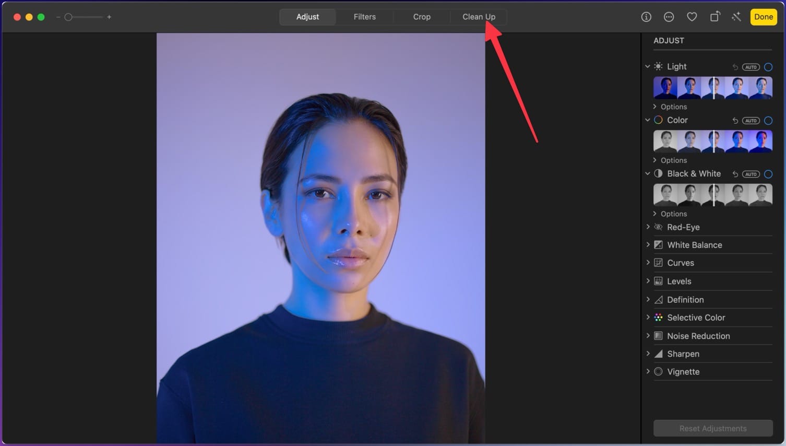The width and height of the screenshot is (786, 446).
Task: Favorite the photo with the heart icon
Action: [692, 17]
